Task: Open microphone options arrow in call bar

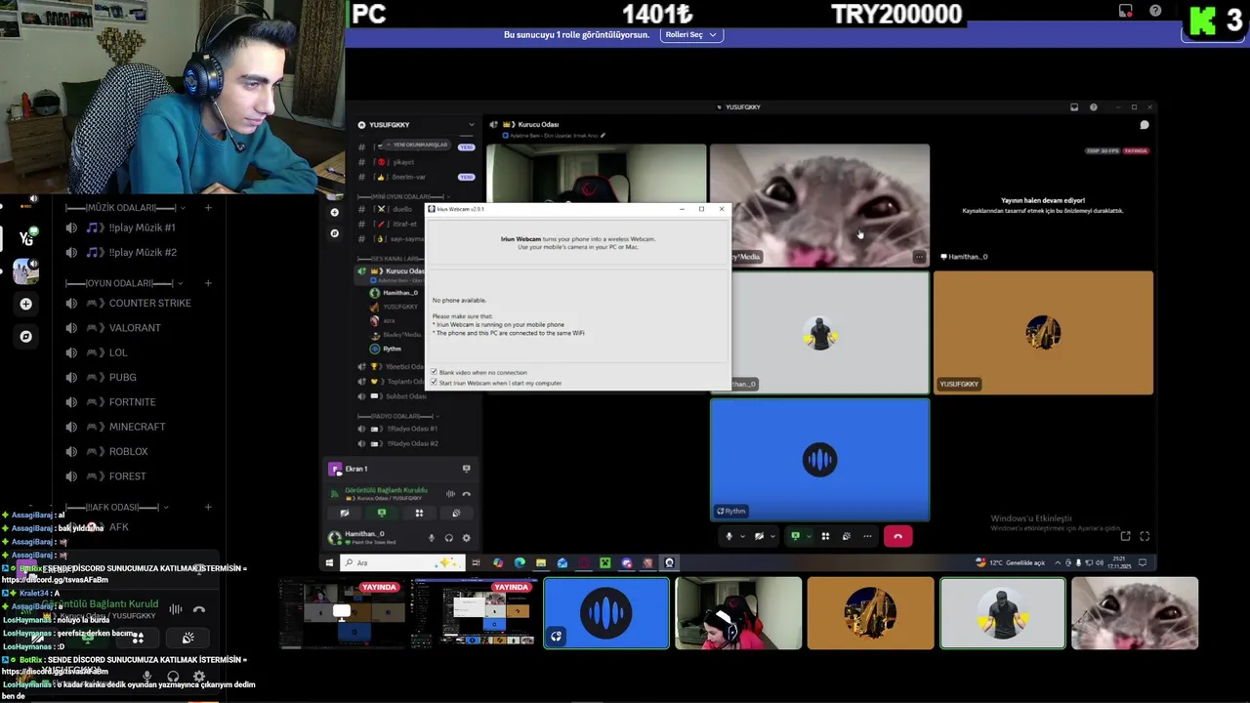Action: (742, 536)
